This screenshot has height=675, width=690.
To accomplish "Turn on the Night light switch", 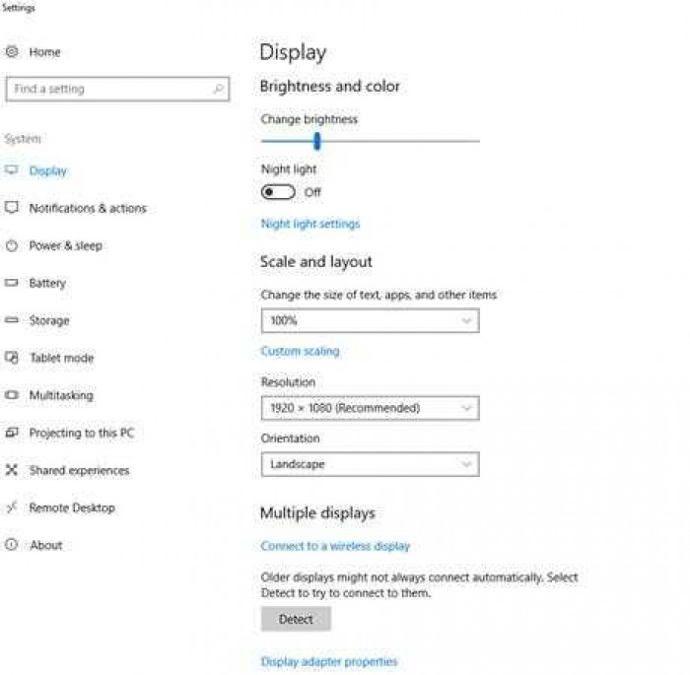I will (x=278, y=192).
